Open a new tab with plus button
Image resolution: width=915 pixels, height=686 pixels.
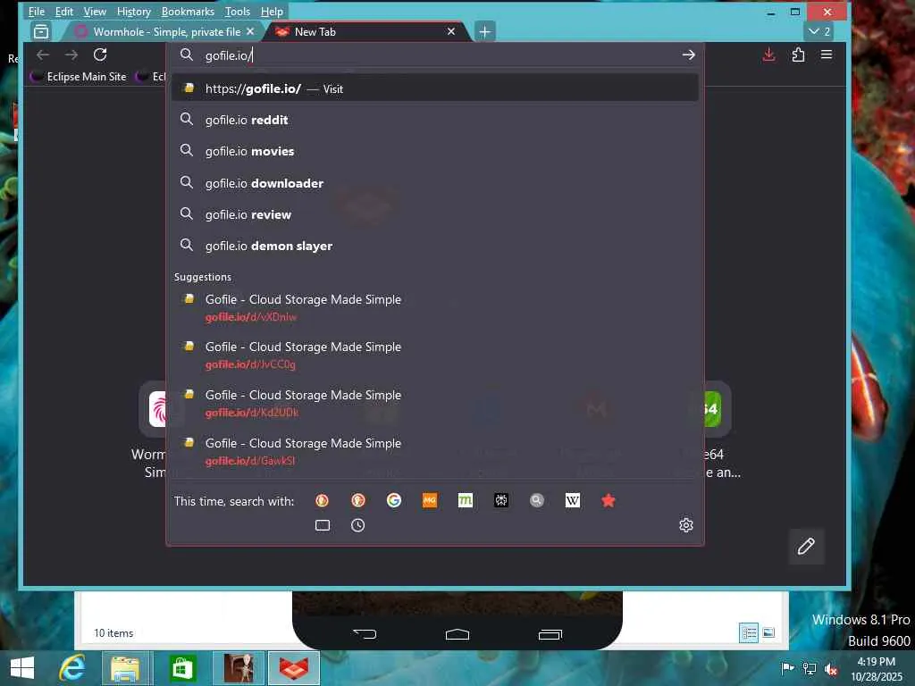click(485, 31)
